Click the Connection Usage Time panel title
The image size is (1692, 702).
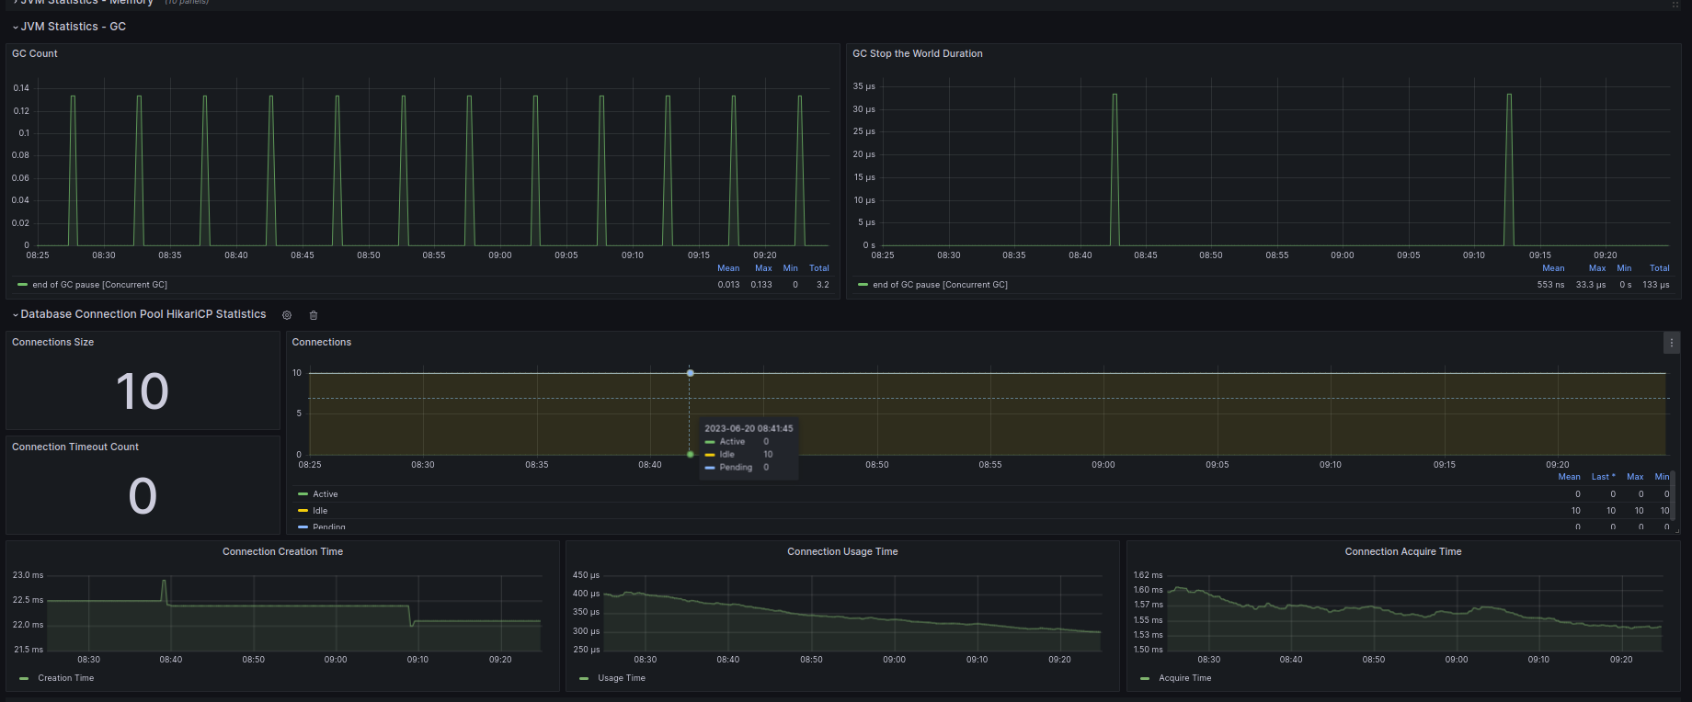pos(841,552)
